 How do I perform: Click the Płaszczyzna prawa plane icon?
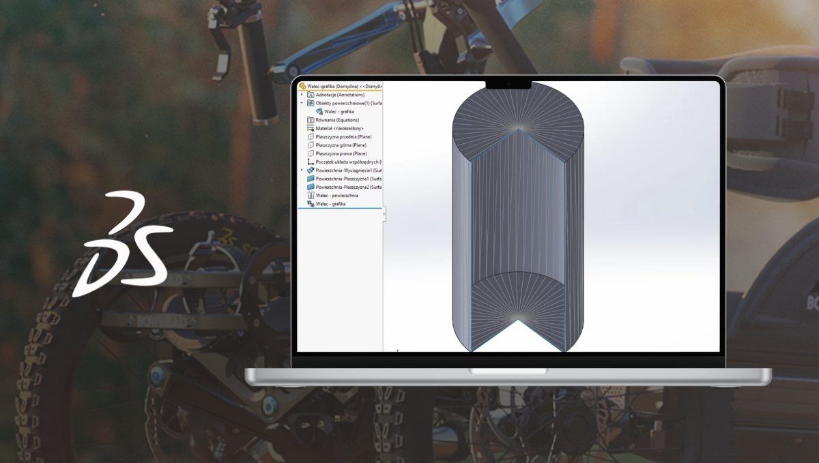(311, 153)
